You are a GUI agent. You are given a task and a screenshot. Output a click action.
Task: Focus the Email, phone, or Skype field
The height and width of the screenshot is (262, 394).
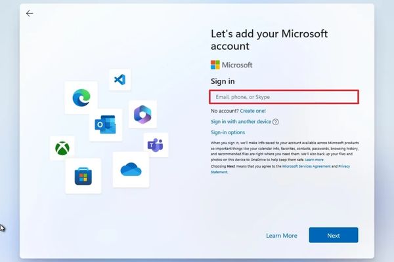[x=284, y=97]
